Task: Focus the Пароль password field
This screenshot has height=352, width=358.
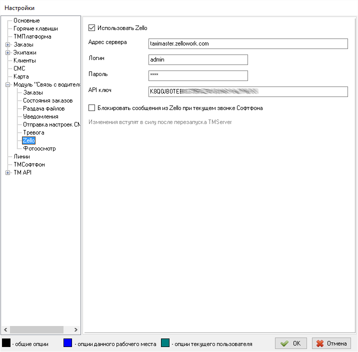Action: point(198,75)
